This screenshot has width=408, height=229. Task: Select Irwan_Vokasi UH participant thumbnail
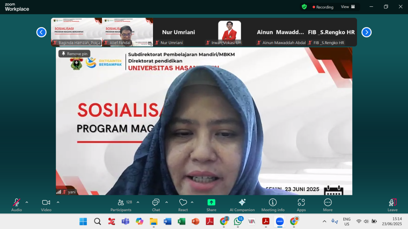pos(229,32)
